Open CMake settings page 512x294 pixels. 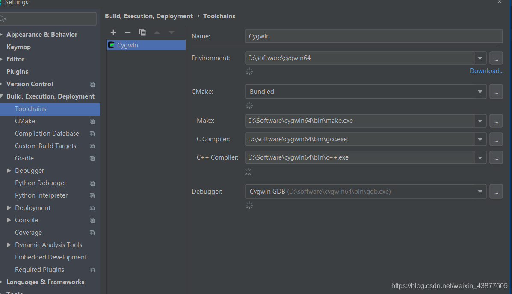pyautogui.click(x=25, y=121)
